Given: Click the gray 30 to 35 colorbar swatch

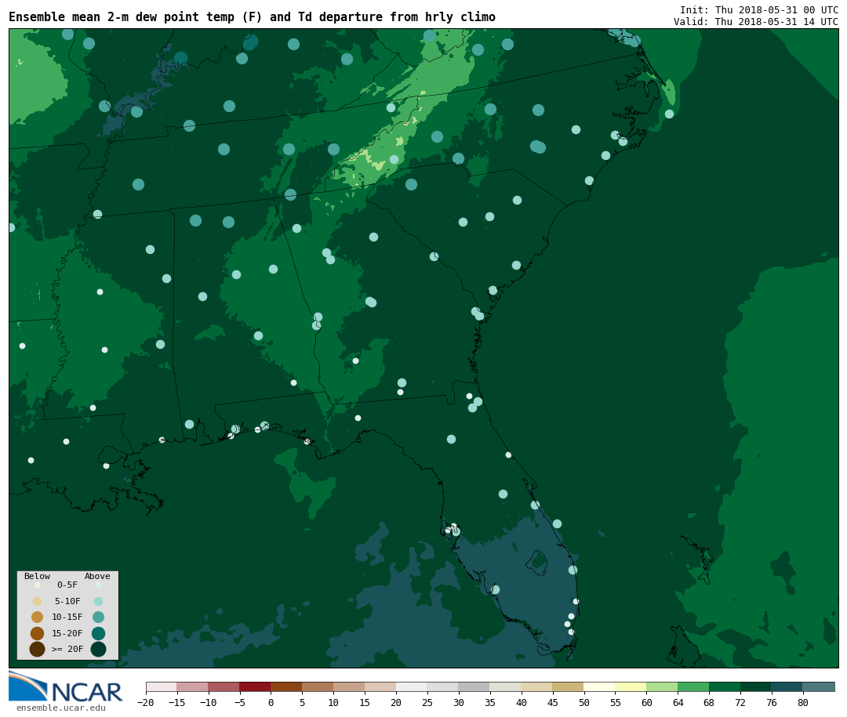Looking at the screenshot, I should (x=474, y=686).
